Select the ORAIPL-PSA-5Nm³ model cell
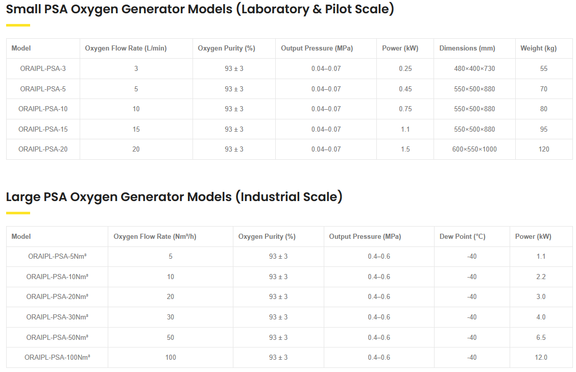The image size is (576, 372). (x=57, y=256)
